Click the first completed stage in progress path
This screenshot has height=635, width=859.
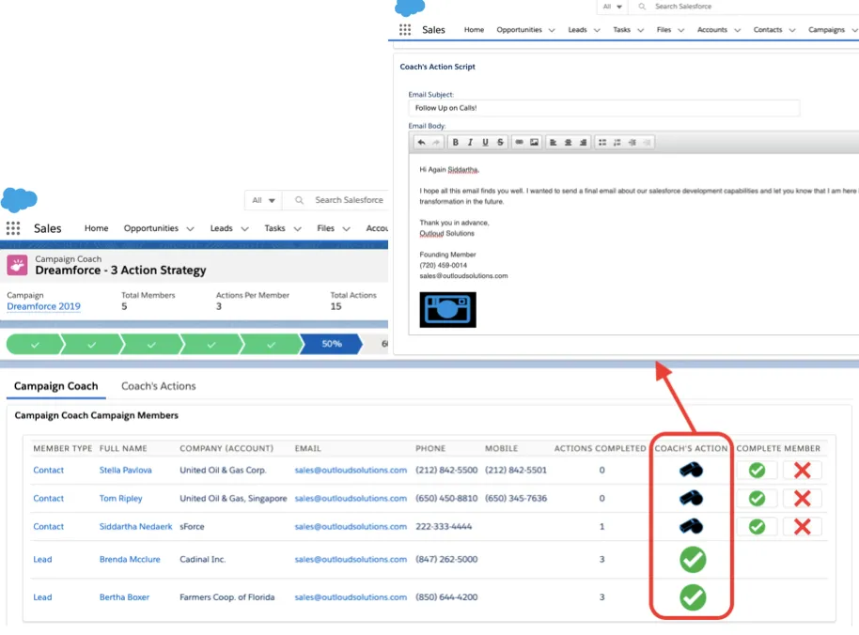(35, 344)
